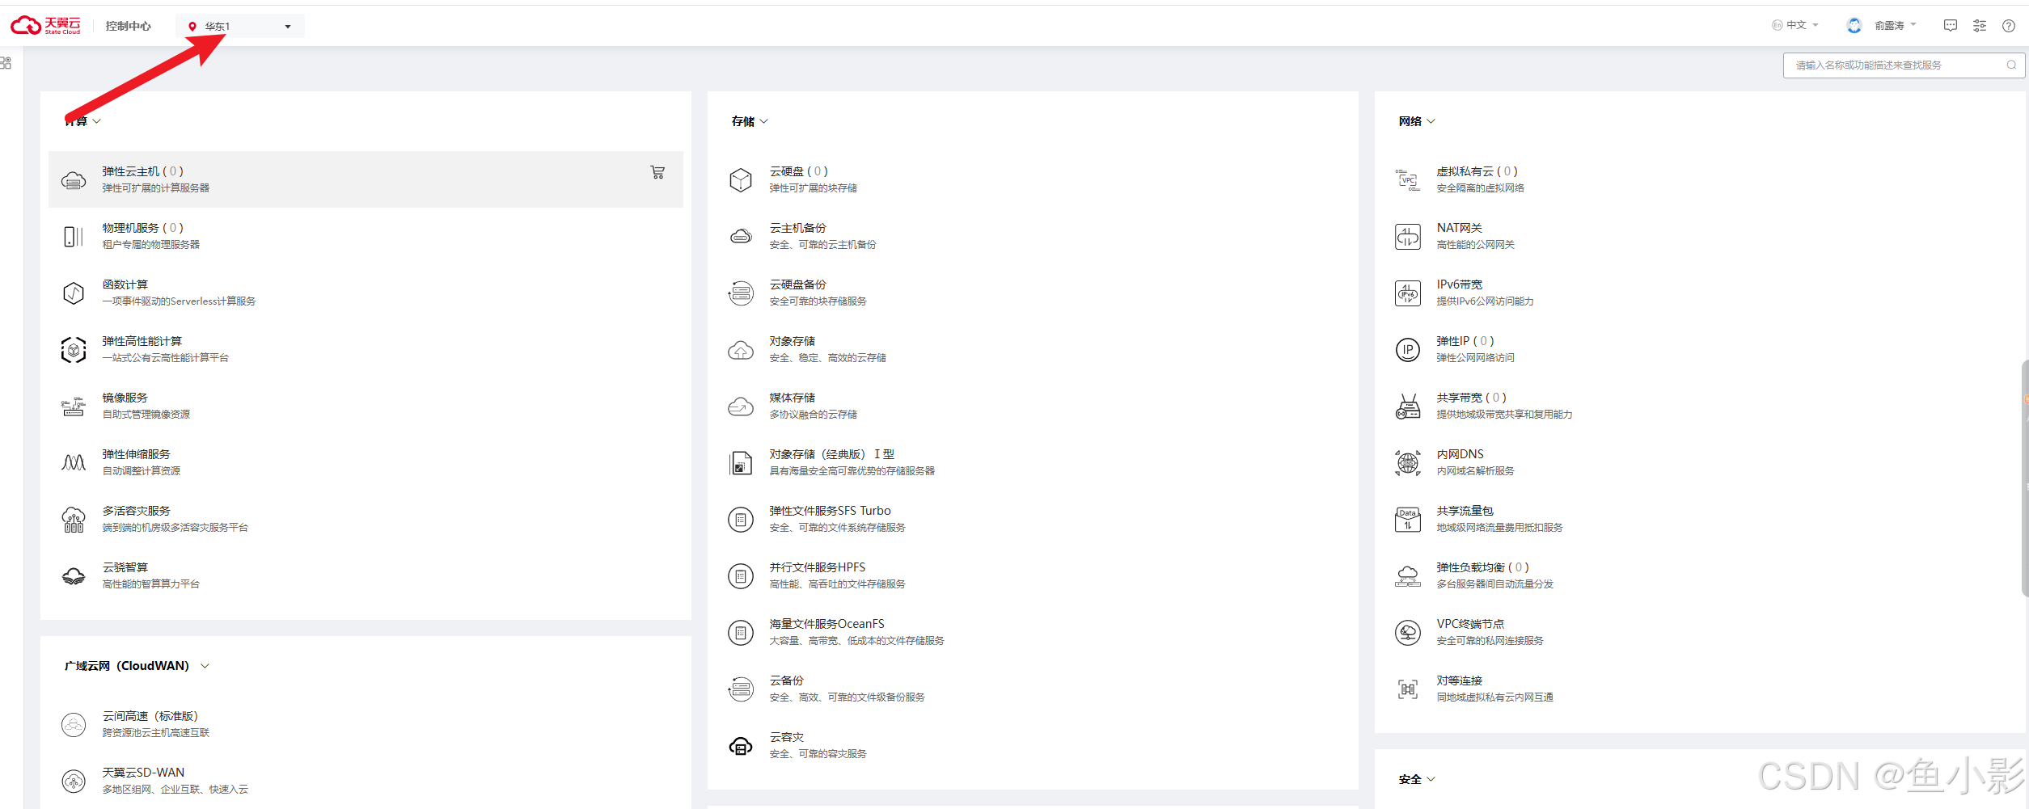
Task: Open the service grid sidebar icon
Action: click(x=6, y=63)
